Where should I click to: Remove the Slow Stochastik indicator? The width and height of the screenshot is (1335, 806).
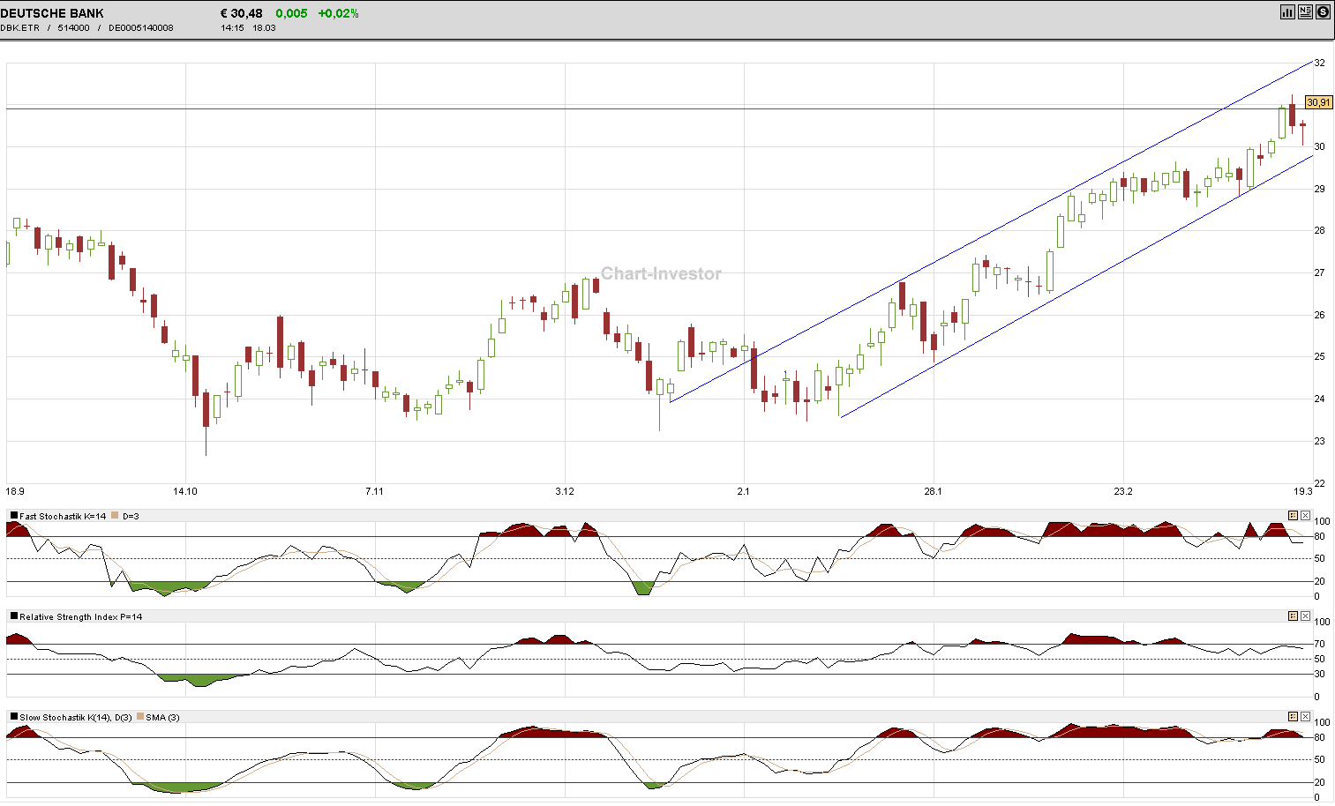[x=1306, y=716]
